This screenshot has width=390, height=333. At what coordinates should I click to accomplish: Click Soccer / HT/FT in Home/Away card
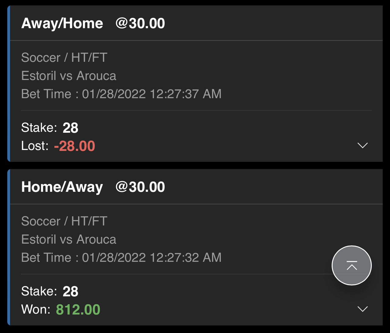(x=64, y=221)
